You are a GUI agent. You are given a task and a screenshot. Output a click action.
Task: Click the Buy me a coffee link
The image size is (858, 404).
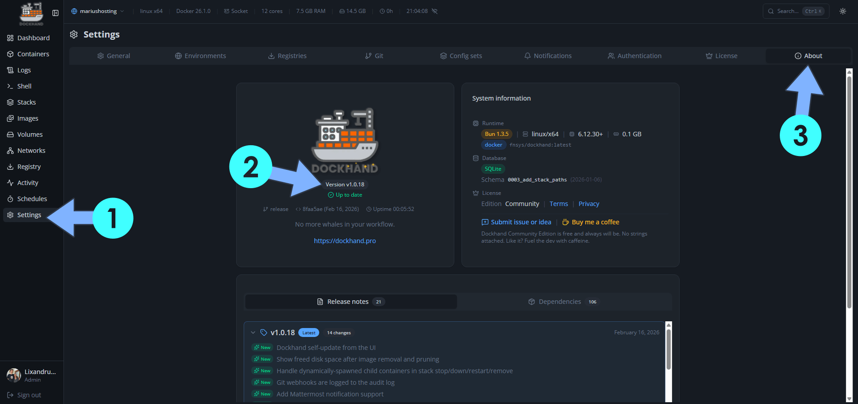(x=590, y=222)
